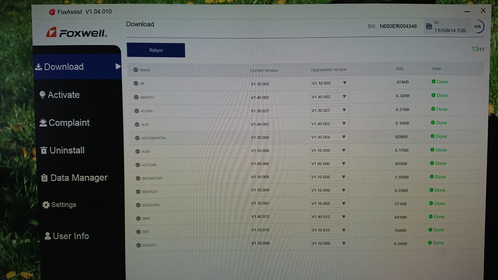The height and width of the screenshot is (280, 498).
Task: Toggle the BRT row checkbox
Action: click(x=139, y=232)
